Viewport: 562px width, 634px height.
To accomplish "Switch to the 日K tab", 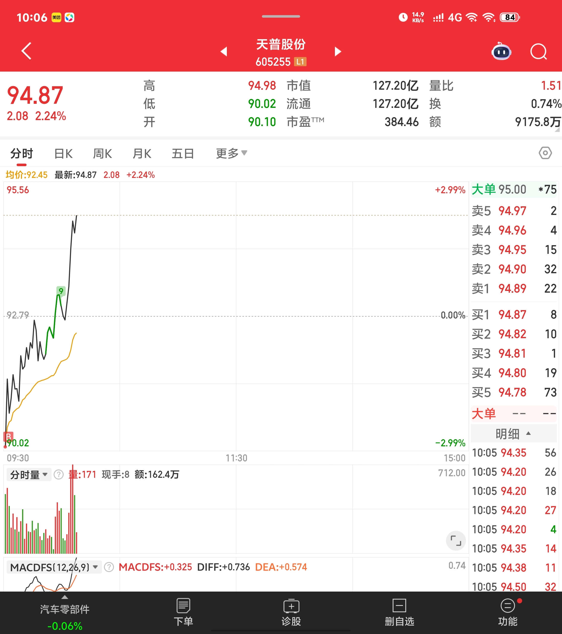I will [x=63, y=154].
